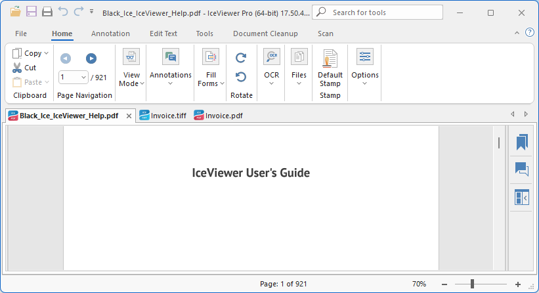Expand the Annotations dropdown chevron

pos(170,83)
